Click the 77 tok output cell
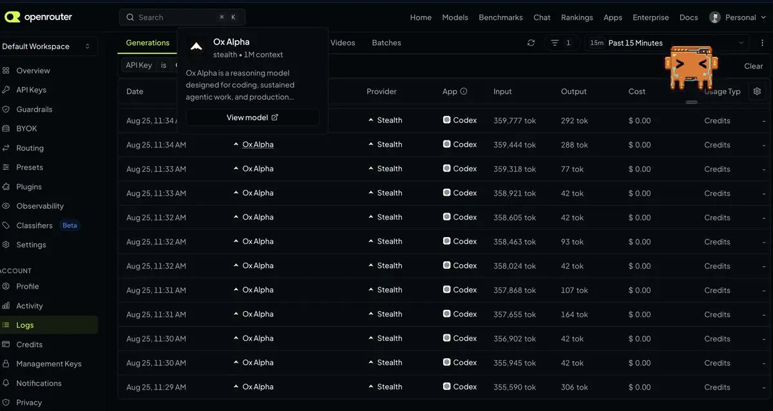 (572, 169)
